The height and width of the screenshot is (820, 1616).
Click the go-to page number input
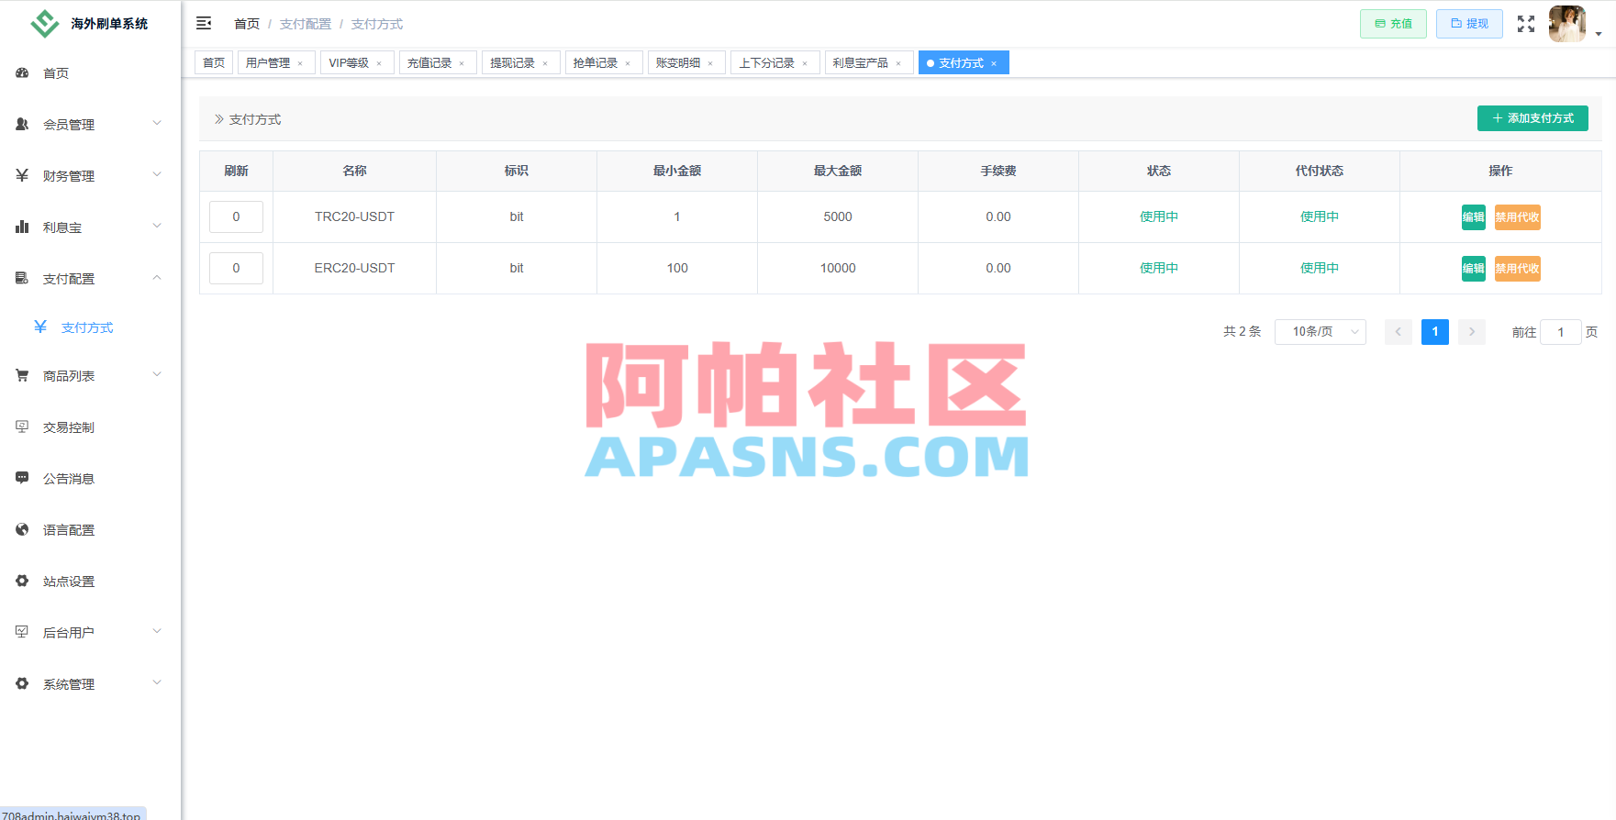[x=1560, y=332]
